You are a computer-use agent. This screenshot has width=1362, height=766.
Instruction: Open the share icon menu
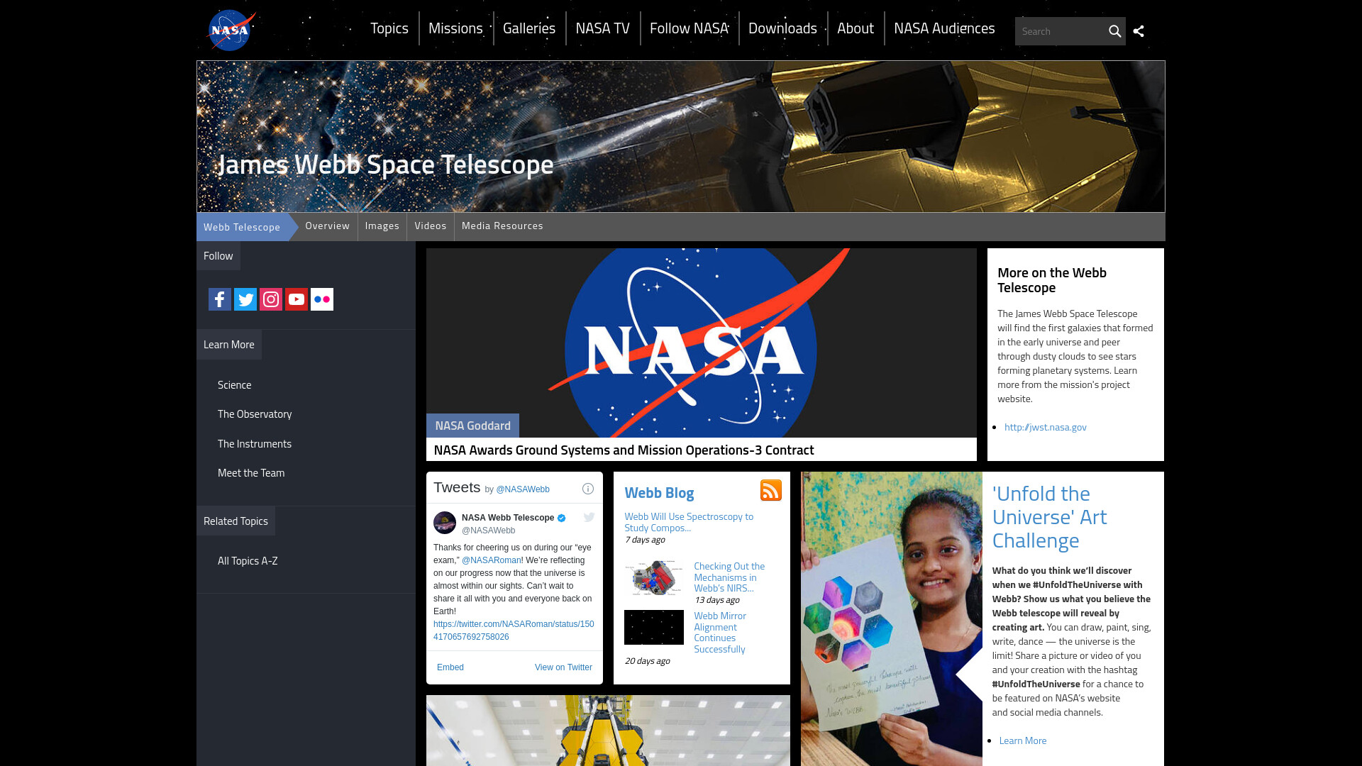point(1139,31)
